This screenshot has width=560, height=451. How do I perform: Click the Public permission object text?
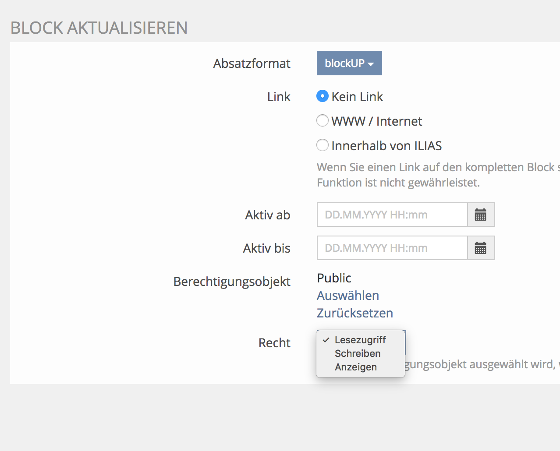coord(334,278)
